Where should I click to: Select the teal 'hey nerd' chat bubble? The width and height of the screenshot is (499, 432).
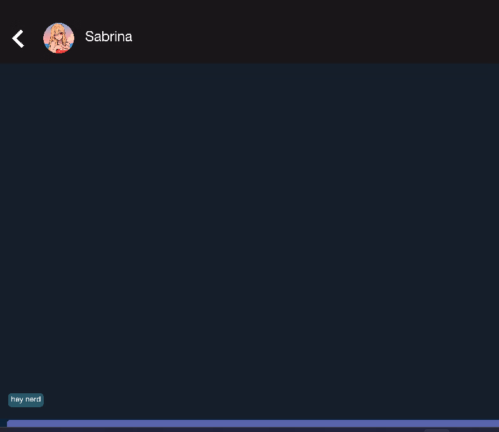[26, 400]
